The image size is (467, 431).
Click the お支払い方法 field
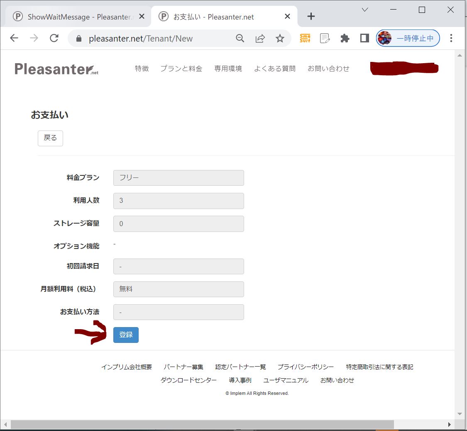[178, 312]
